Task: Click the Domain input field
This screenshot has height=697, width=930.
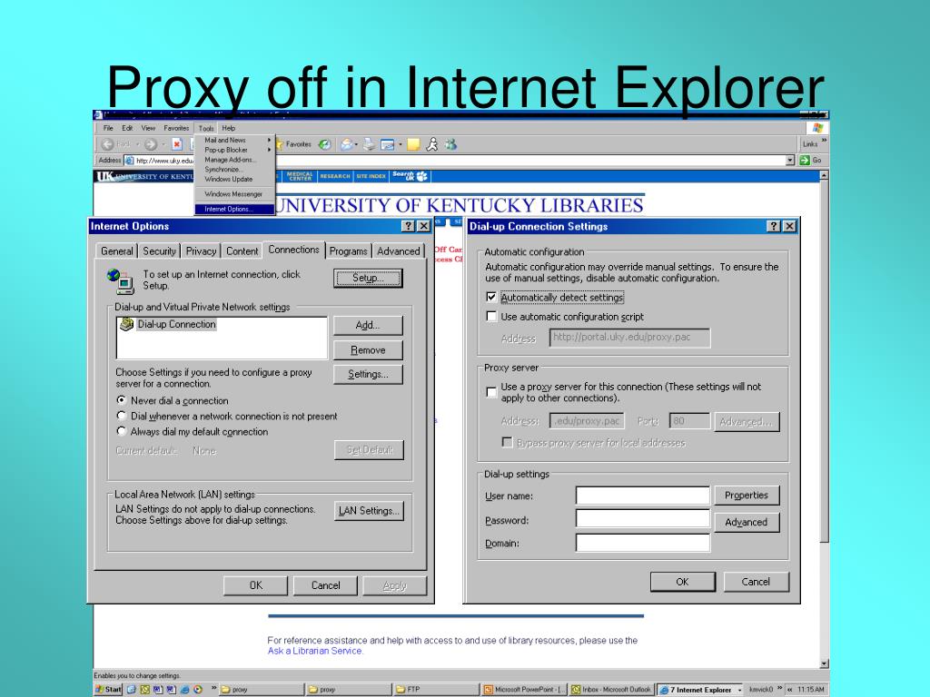Action: pos(642,543)
